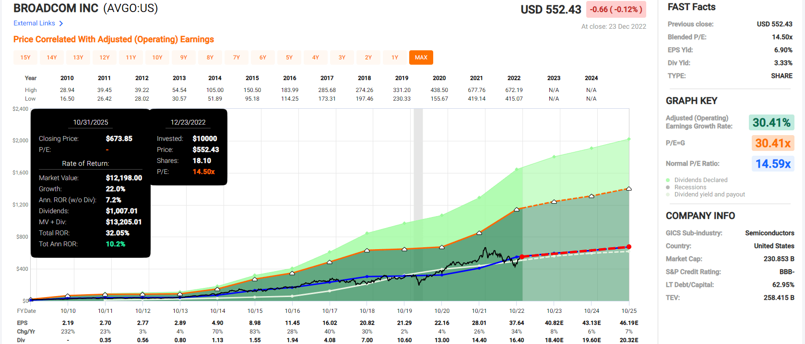Click the Tot Ann ROR value 10.2%

tap(115, 244)
